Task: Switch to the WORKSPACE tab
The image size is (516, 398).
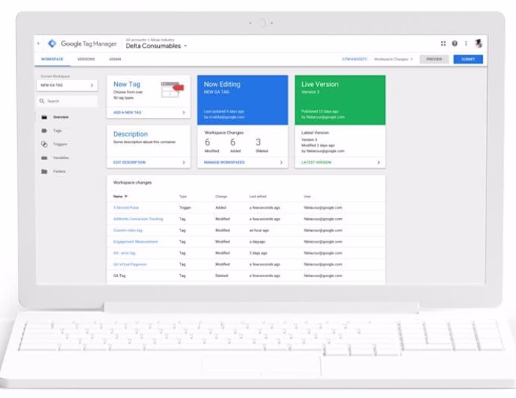Action: (x=52, y=59)
